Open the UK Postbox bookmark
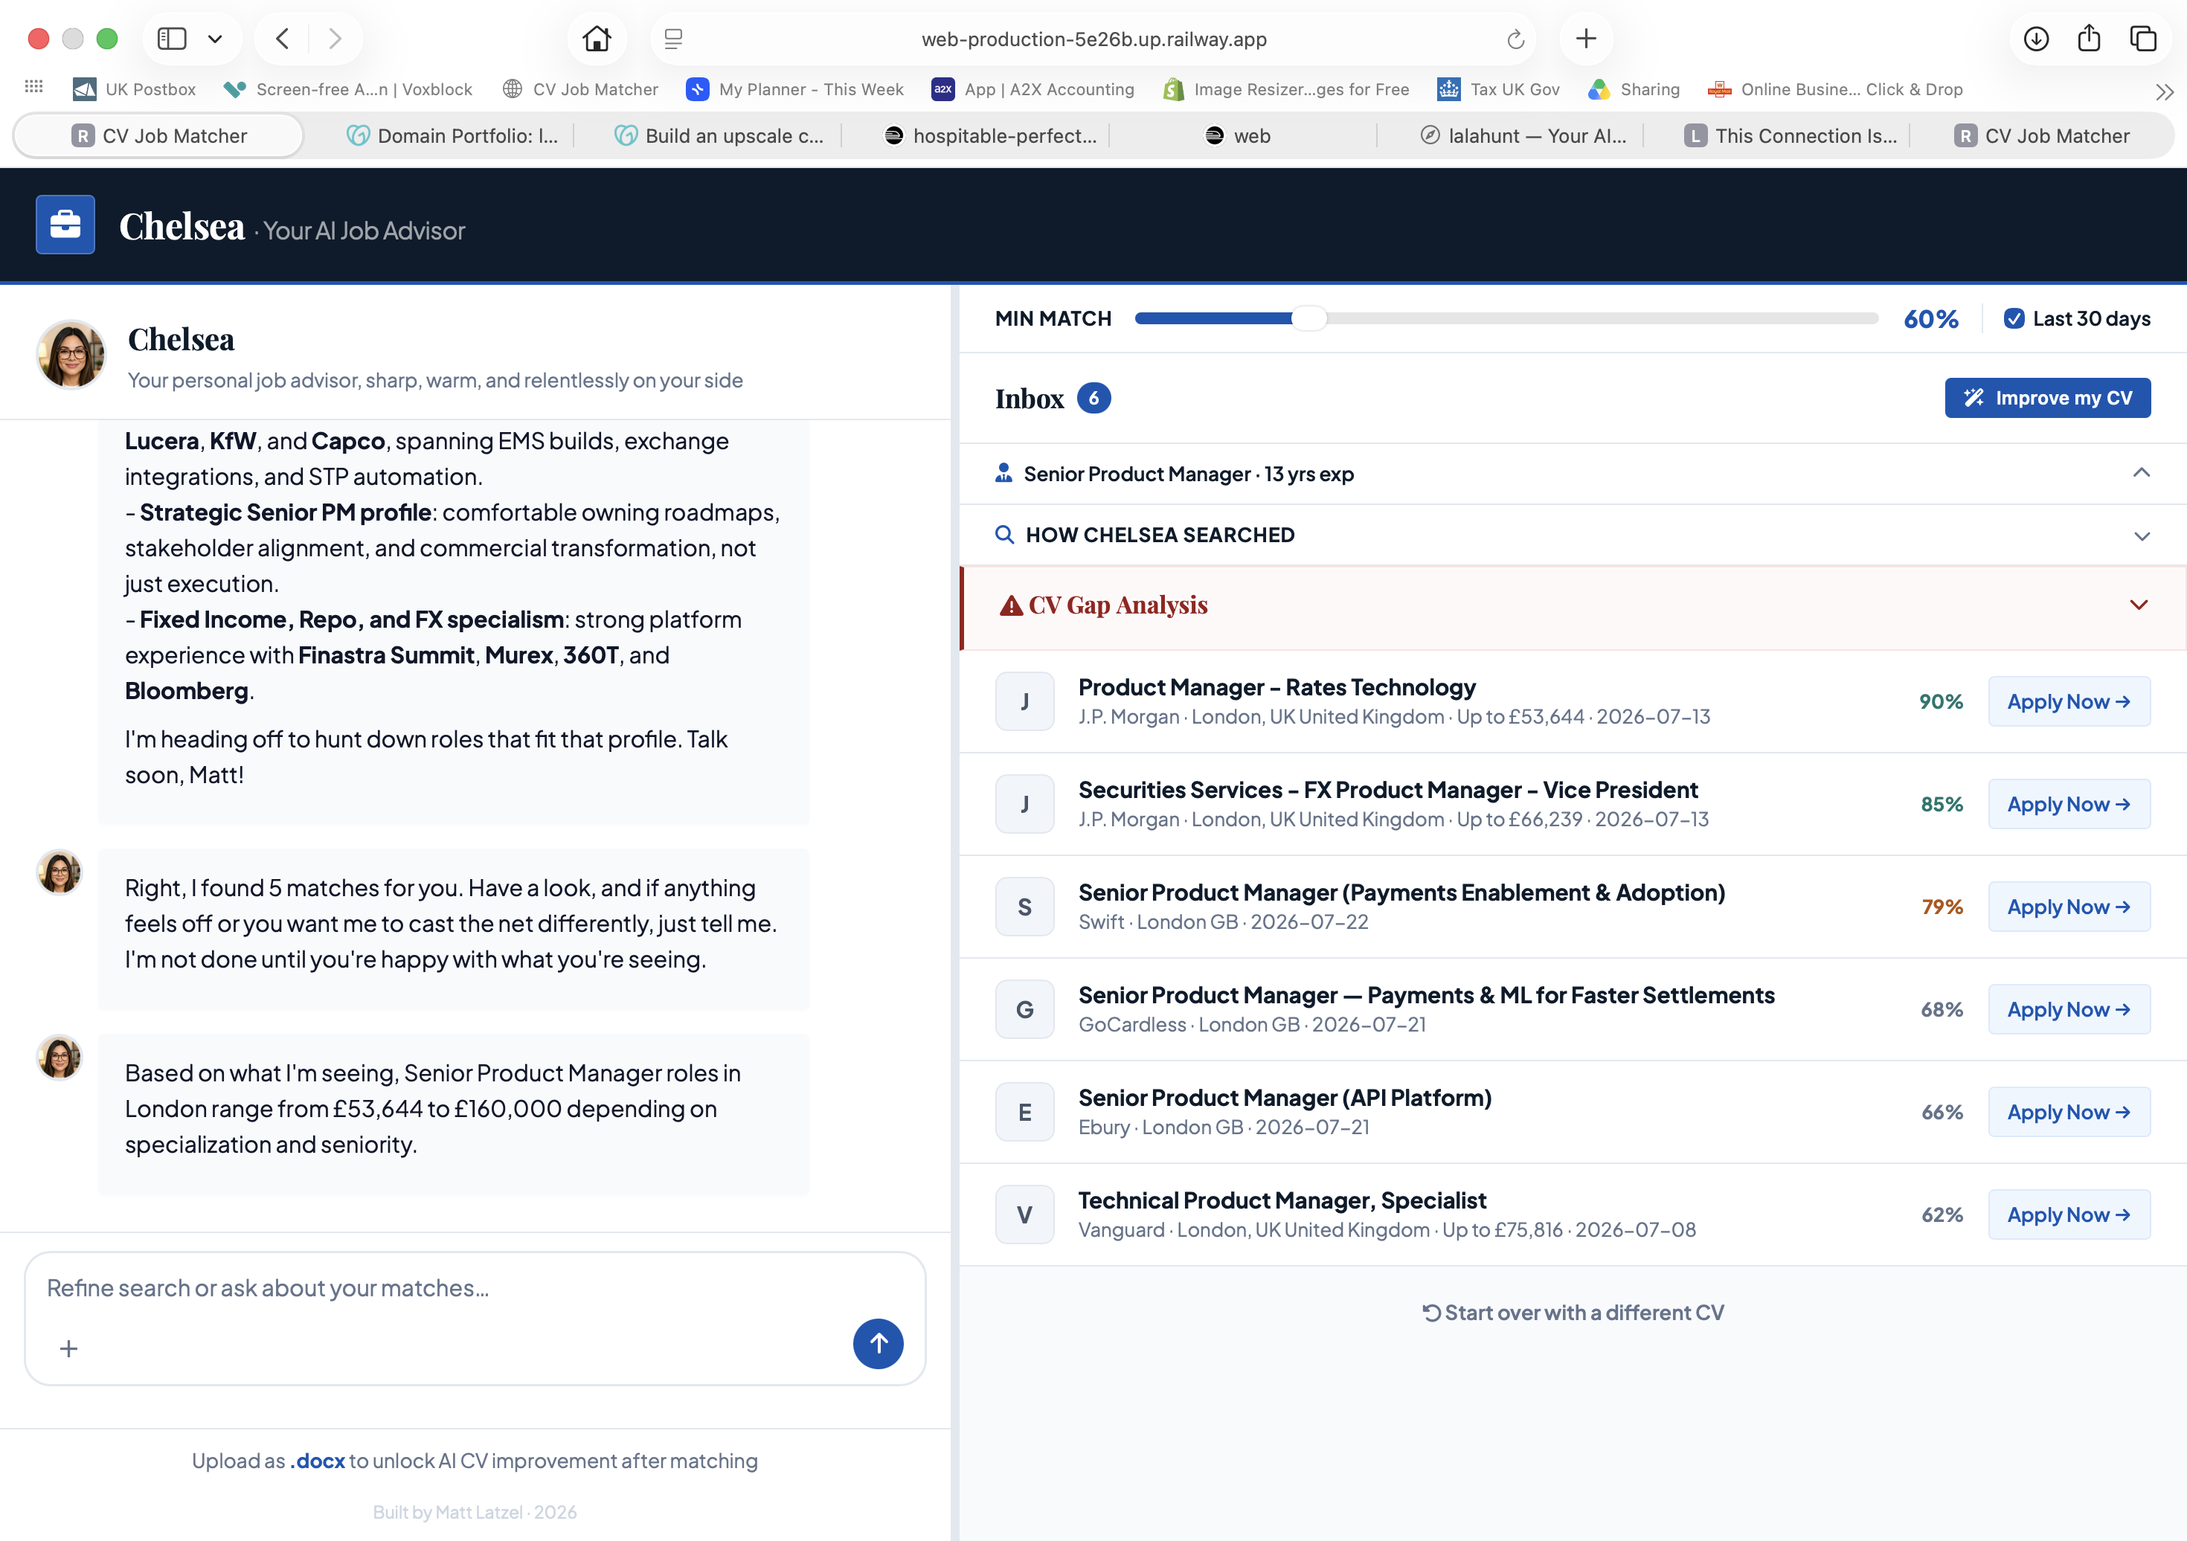The height and width of the screenshot is (1541, 2187). 135,89
